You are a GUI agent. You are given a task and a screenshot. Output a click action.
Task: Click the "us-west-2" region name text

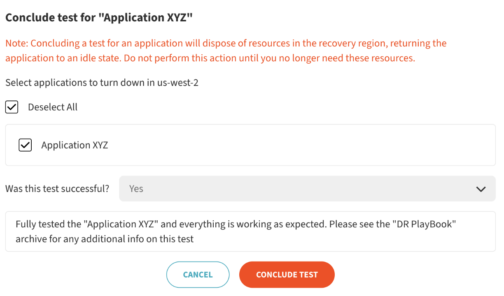coord(178,83)
